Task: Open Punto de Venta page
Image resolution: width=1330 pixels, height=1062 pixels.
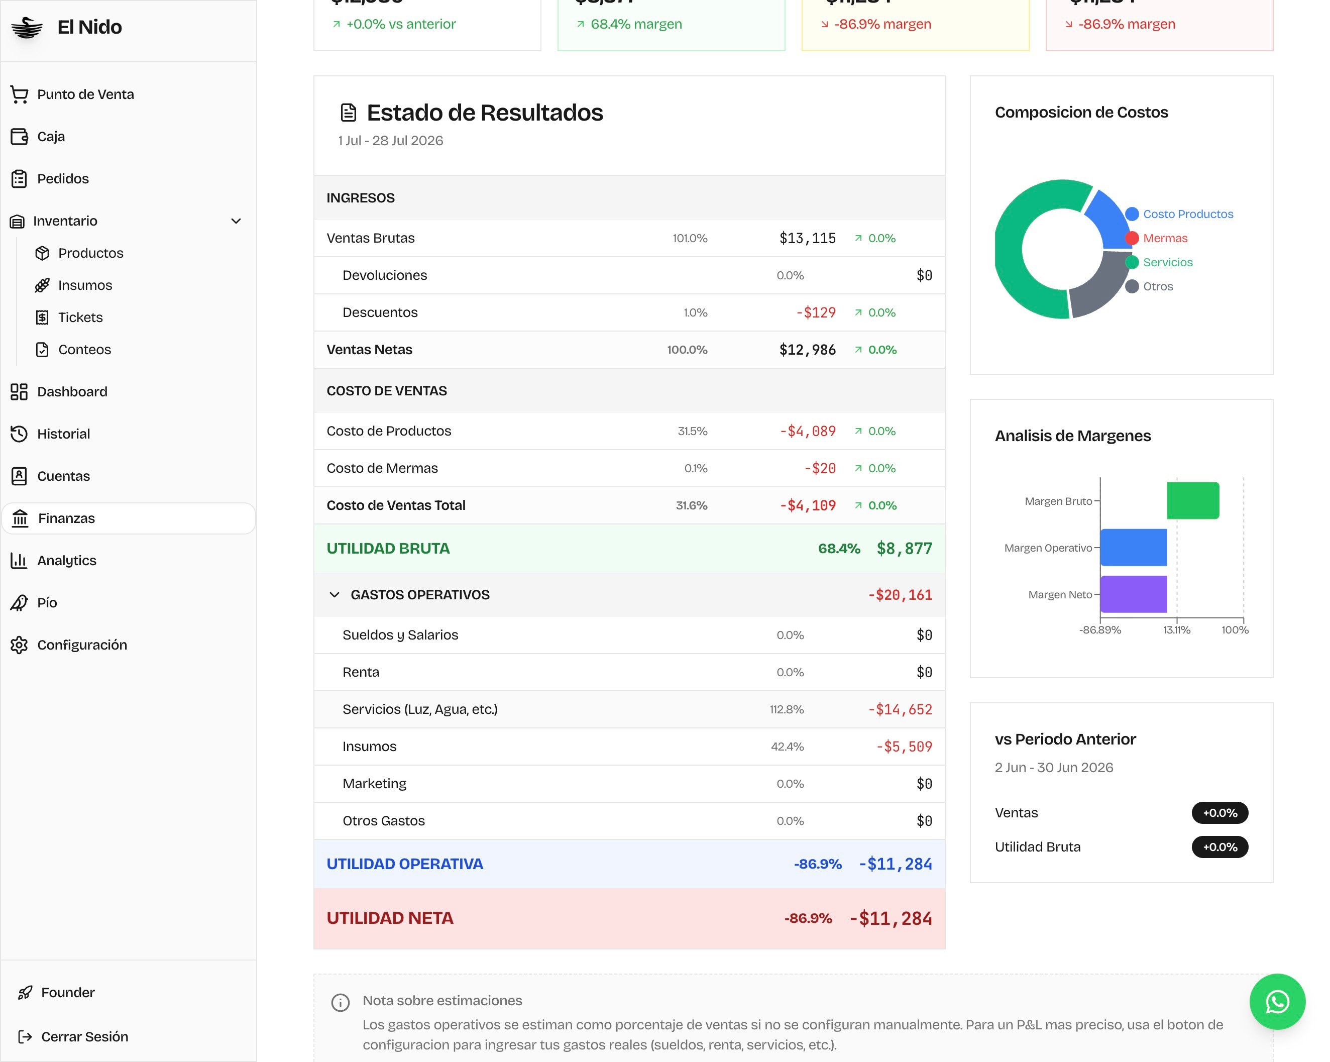Action: click(128, 94)
